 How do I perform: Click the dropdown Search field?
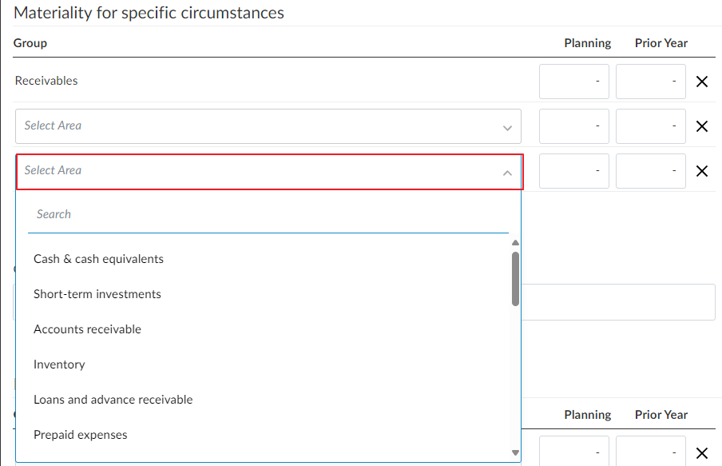(268, 215)
